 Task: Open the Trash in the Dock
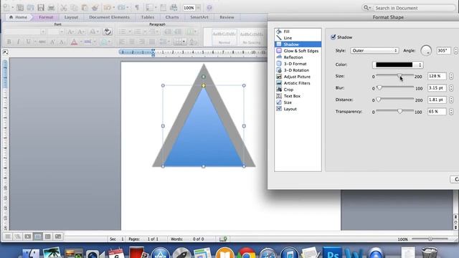430,253
